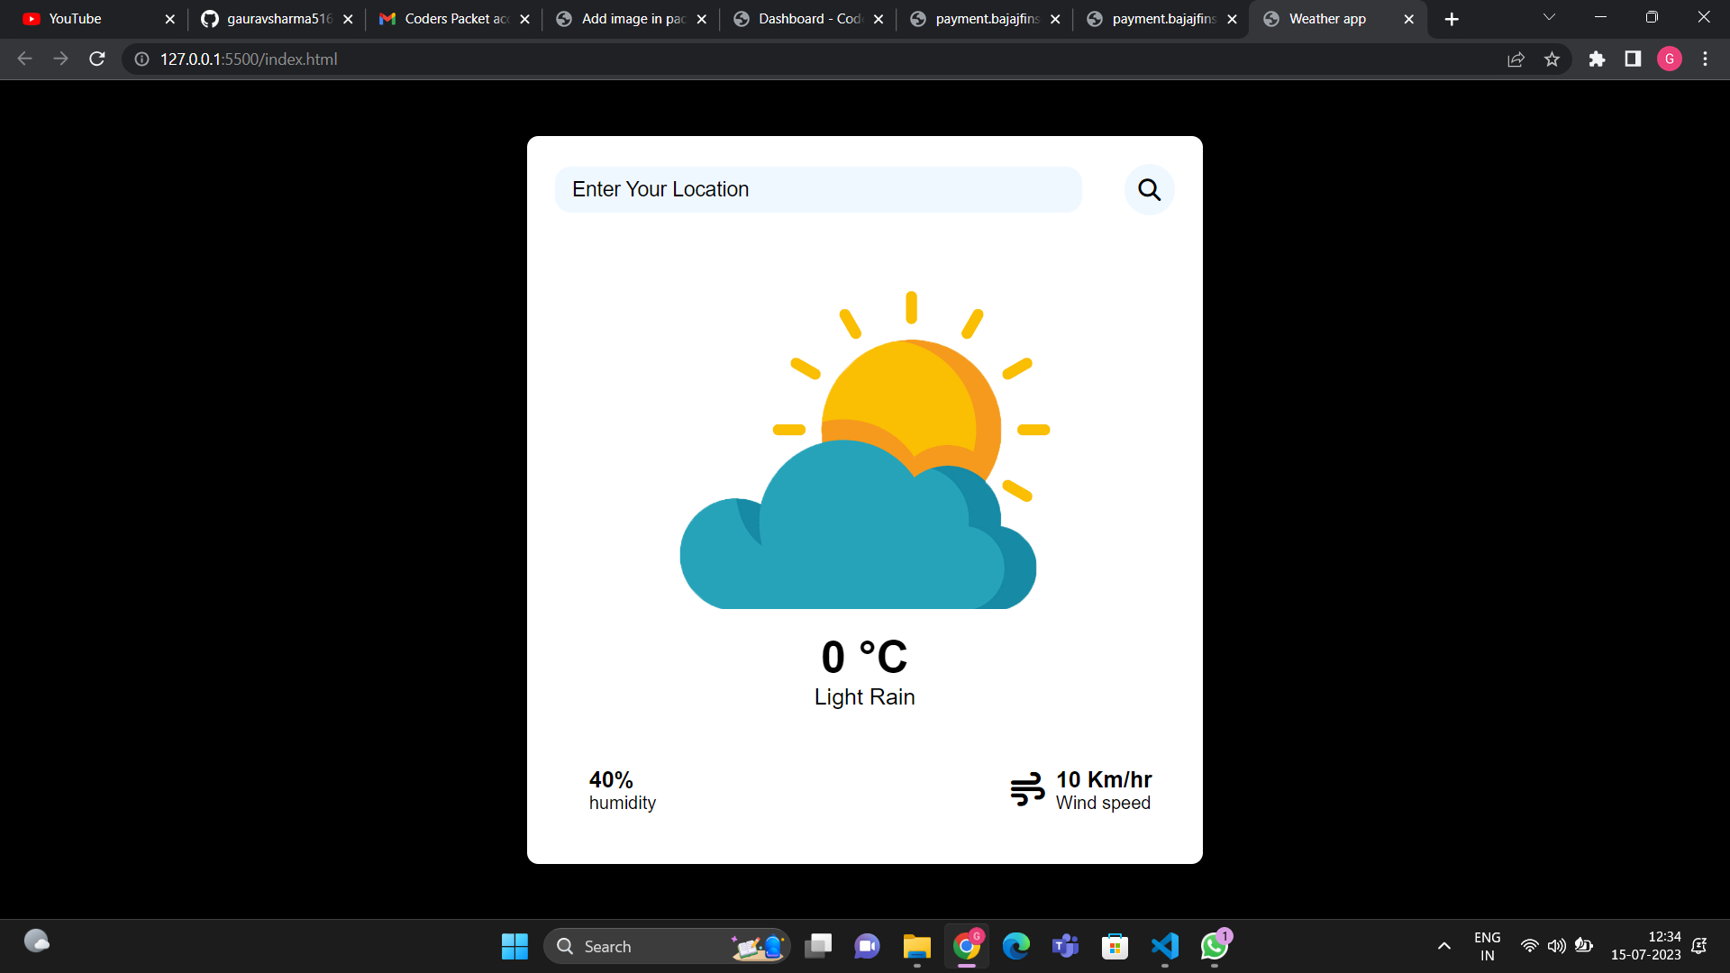Image resolution: width=1730 pixels, height=973 pixels.
Task: Open the Chrome three-dot menu
Action: (1705, 59)
